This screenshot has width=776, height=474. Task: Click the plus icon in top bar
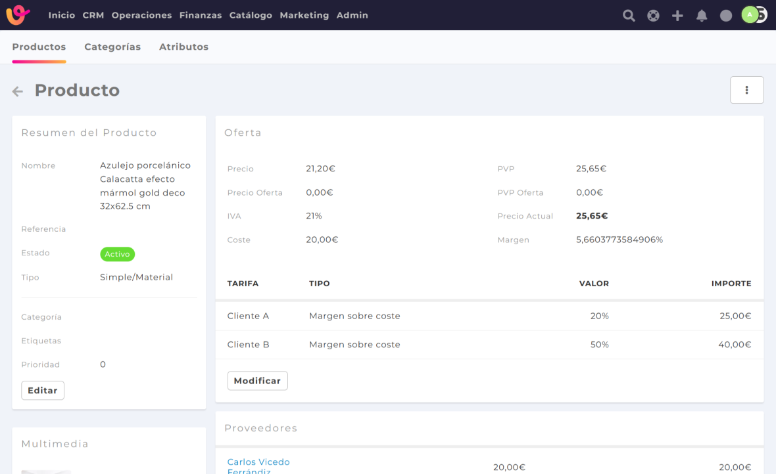pos(677,16)
